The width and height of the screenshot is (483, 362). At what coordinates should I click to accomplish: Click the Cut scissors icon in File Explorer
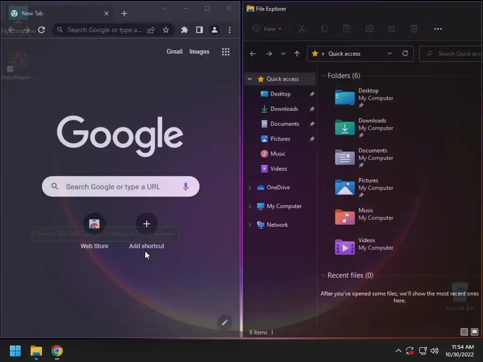click(x=302, y=29)
